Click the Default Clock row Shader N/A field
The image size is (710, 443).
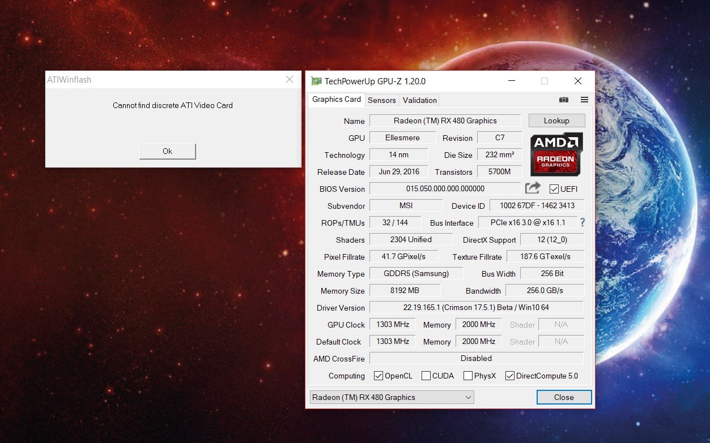coord(561,341)
